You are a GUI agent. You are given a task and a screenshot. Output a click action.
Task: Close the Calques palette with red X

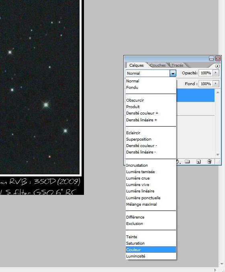[218, 59]
